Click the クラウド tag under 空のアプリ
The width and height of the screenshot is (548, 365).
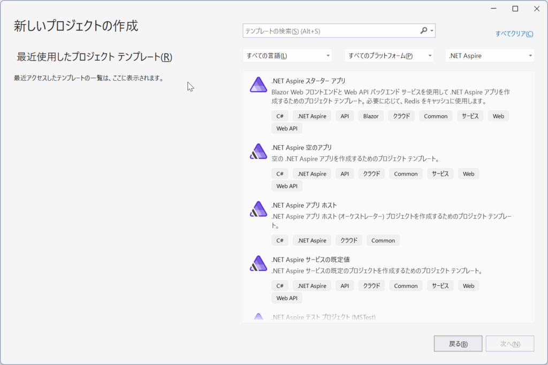pos(371,174)
